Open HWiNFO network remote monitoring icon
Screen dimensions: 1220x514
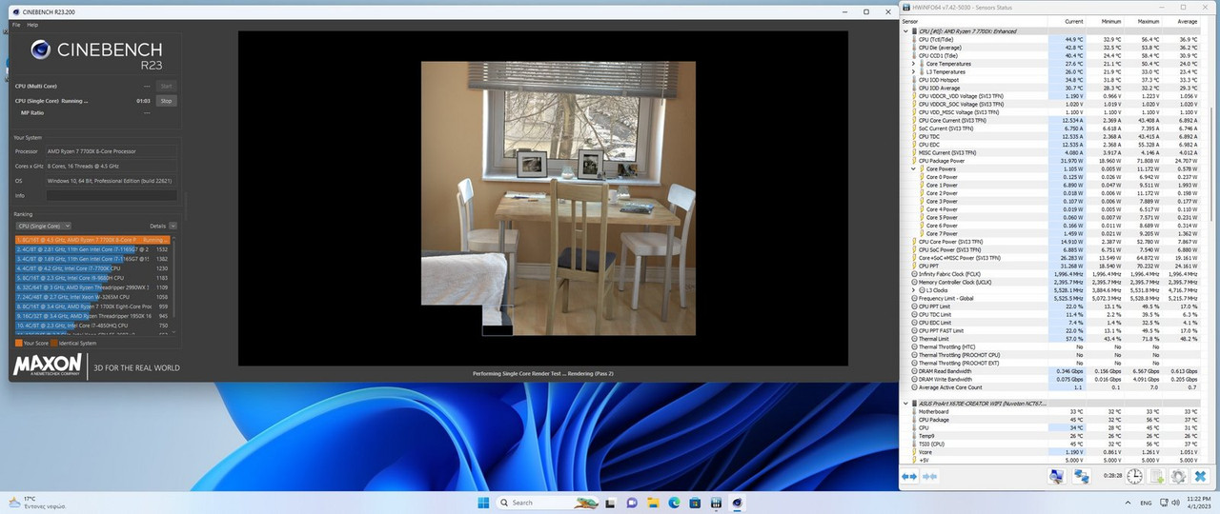pos(1082,476)
